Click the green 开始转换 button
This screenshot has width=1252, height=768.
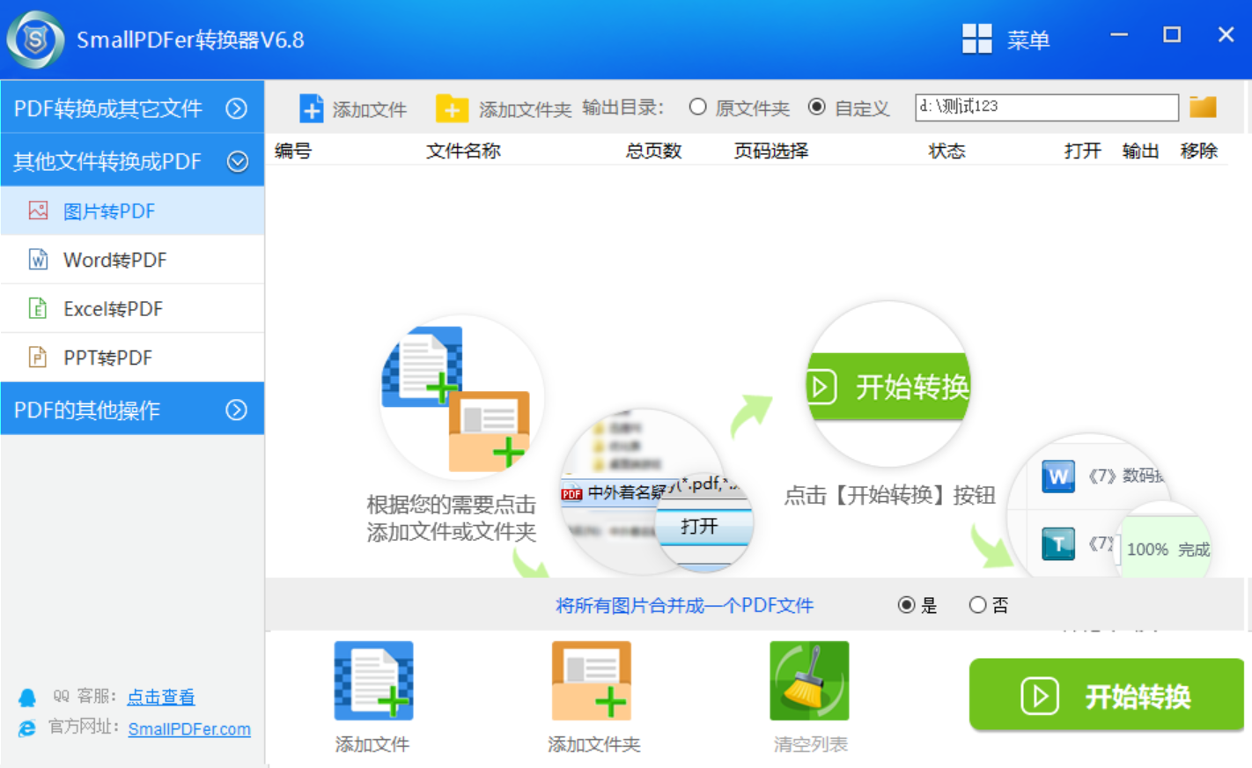(1107, 695)
